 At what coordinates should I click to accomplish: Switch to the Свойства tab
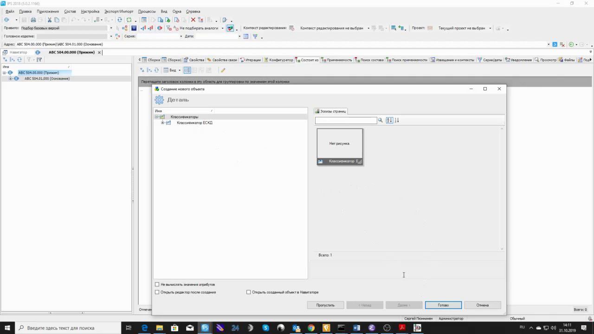[x=194, y=60]
